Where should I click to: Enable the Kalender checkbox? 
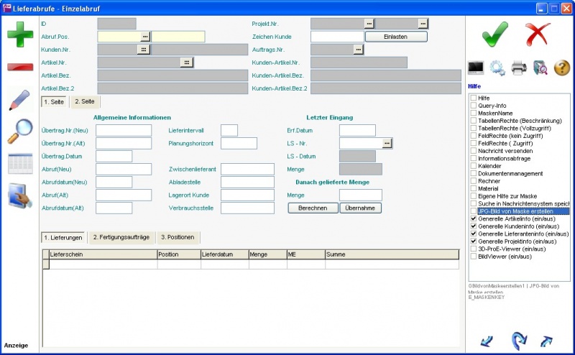point(473,166)
